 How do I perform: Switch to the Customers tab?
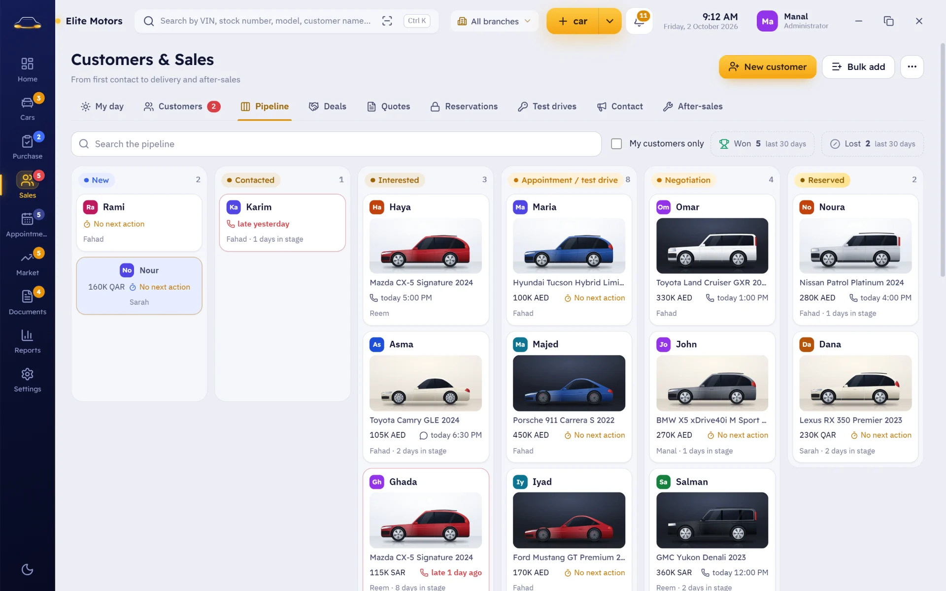point(182,106)
